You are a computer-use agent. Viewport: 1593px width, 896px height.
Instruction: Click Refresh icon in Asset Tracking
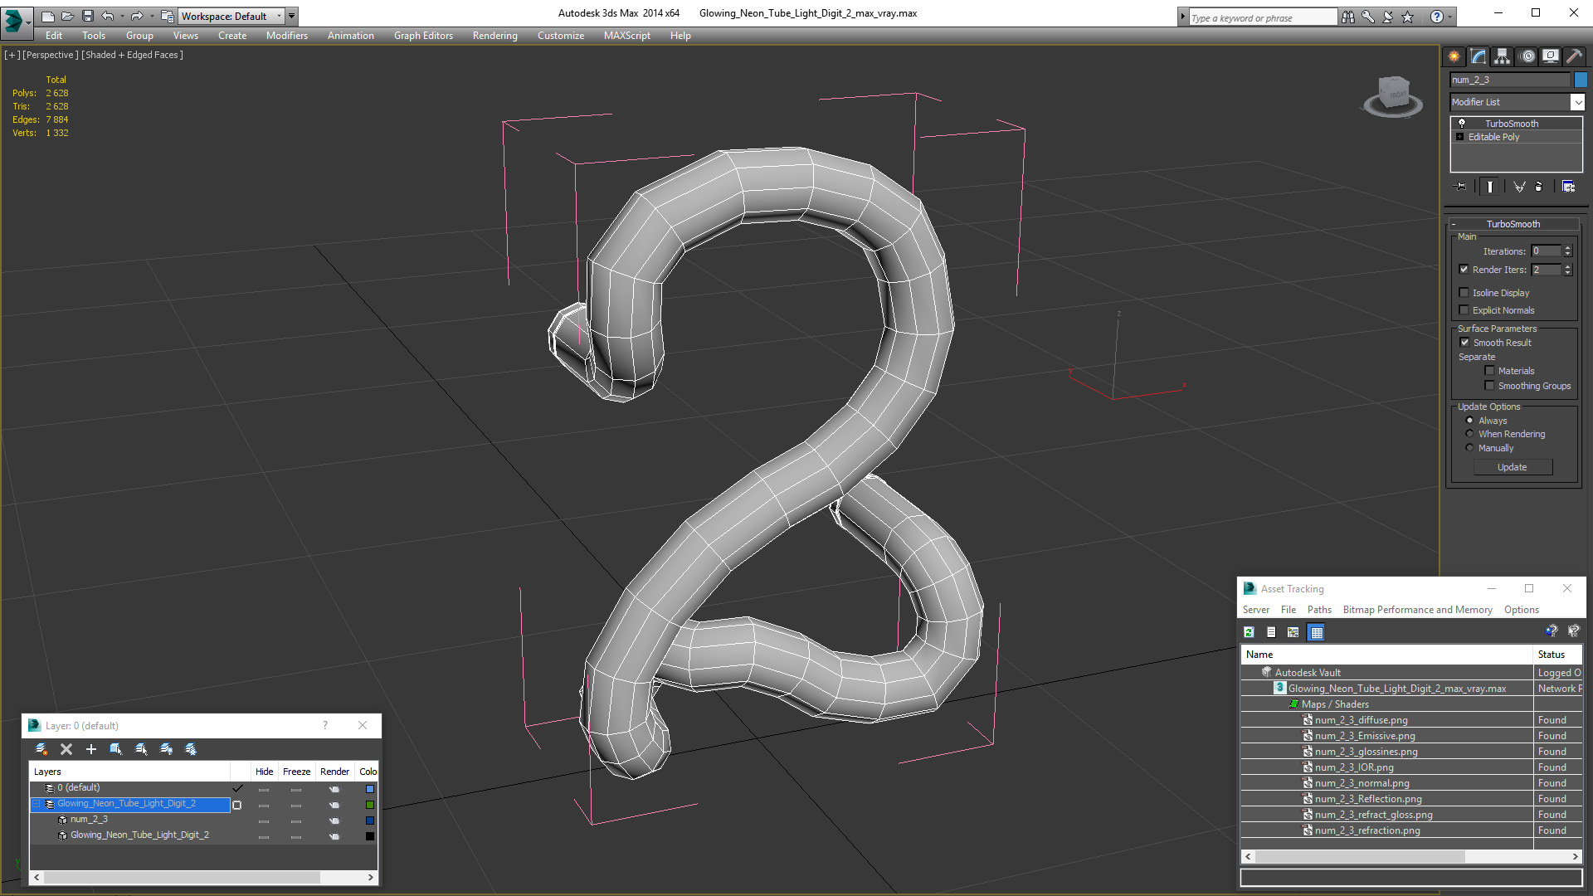point(1249,632)
